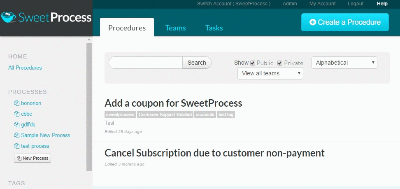Click the process icon beside bononon
Viewport: 400px width, 189px height.
click(x=17, y=103)
